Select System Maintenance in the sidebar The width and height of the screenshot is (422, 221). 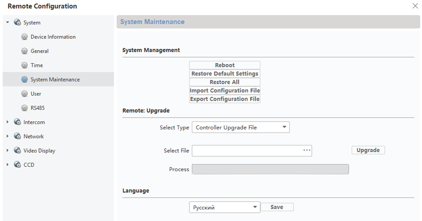pos(55,80)
